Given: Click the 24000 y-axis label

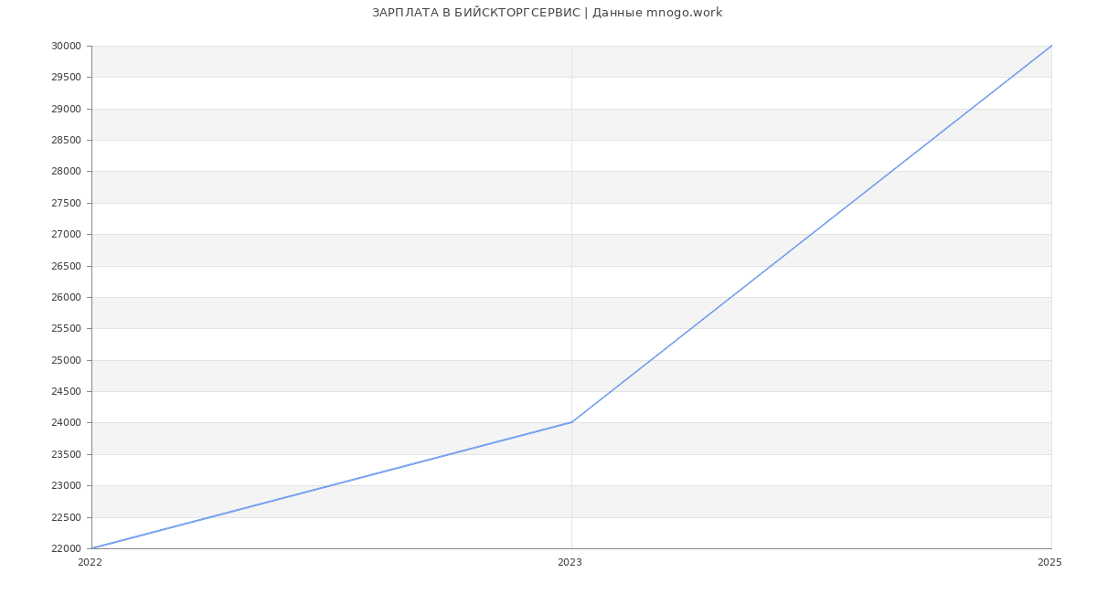Looking at the screenshot, I should (x=66, y=423).
